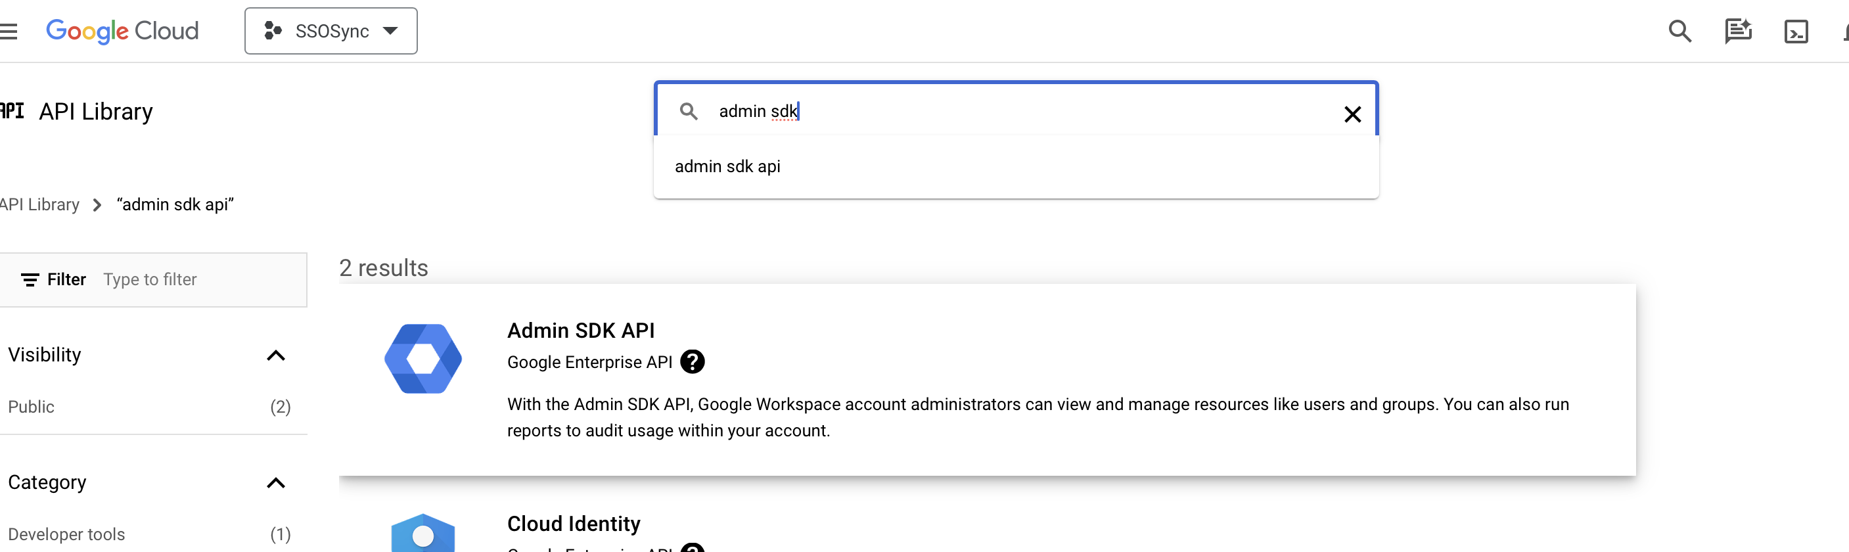Collapse the Visibility filter section
Image resolution: width=1849 pixels, height=552 pixels.
tap(275, 356)
